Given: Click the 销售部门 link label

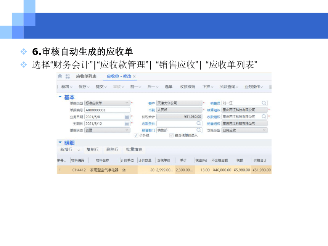Looking at the screenshot, I should point(148,130).
